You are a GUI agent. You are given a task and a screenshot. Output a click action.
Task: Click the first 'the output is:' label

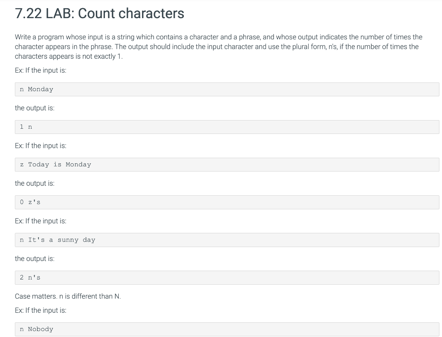click(35, 108)
